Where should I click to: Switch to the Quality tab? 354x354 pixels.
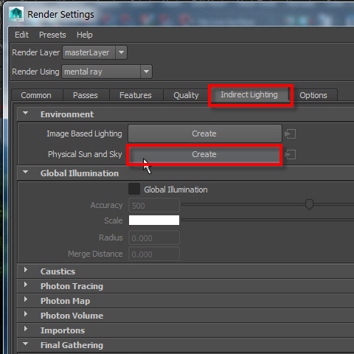(x=186, y=95)
